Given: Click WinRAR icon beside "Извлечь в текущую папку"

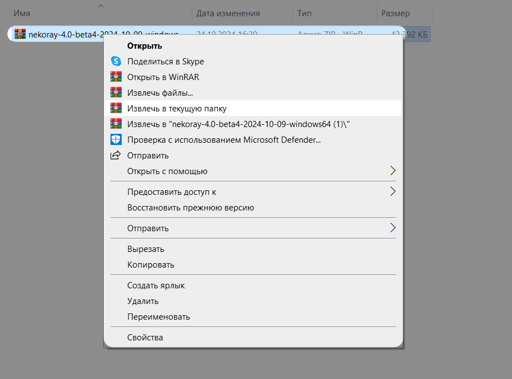Looking at the screenshot, I should click(116, 109).
